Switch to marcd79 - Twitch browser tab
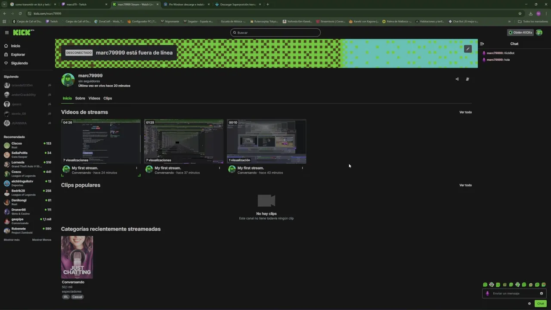The width and height of the screenshot is (551, 310). 84,4
